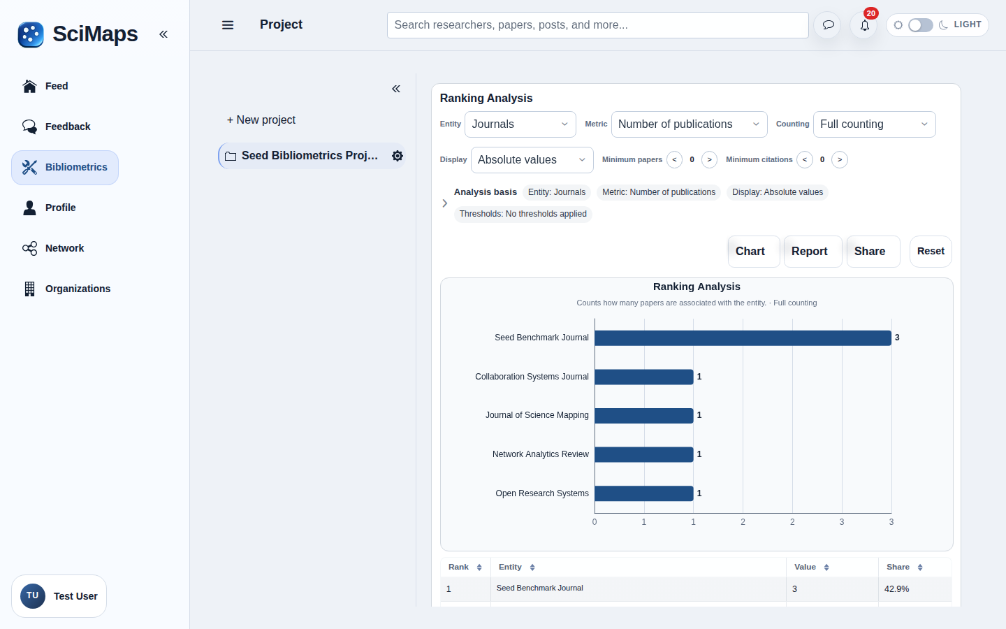
Task: Sort table by Entity column arrows
Action: (x=532, y=567)
